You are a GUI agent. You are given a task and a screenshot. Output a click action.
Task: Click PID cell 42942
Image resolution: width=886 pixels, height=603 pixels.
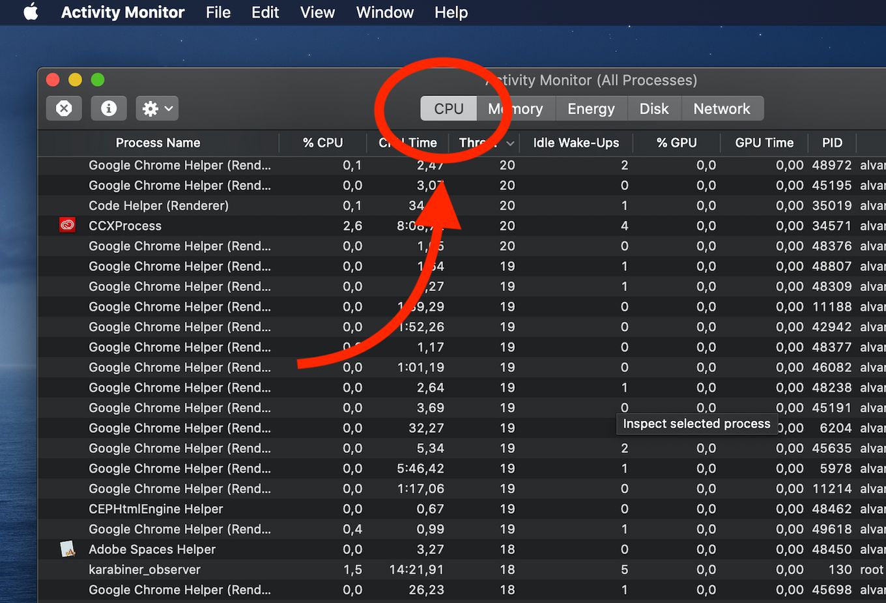832,327
